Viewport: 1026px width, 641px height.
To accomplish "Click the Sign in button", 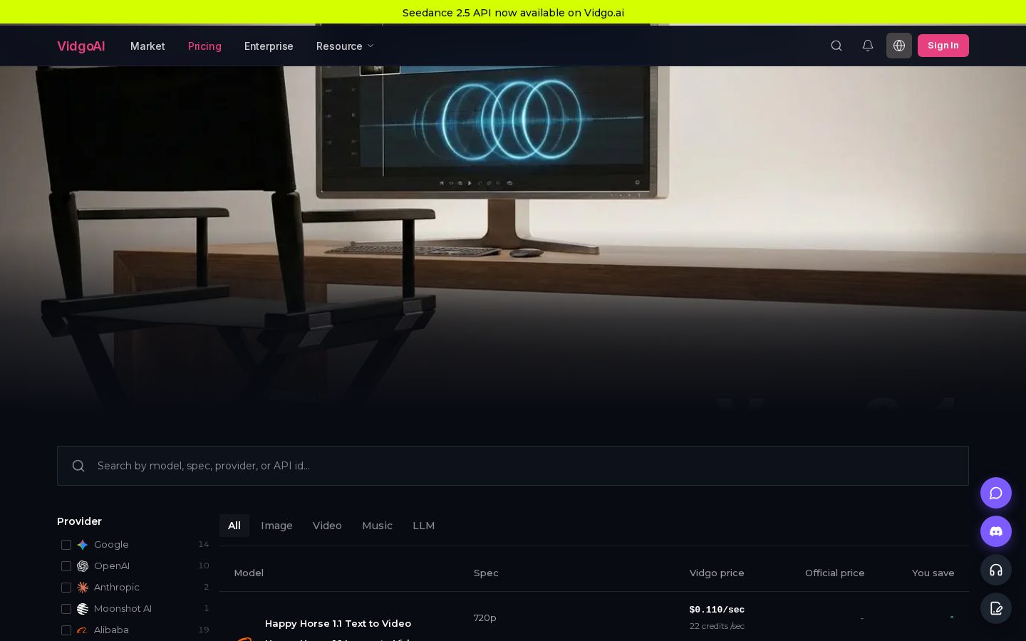I will [x=943, y=46].
